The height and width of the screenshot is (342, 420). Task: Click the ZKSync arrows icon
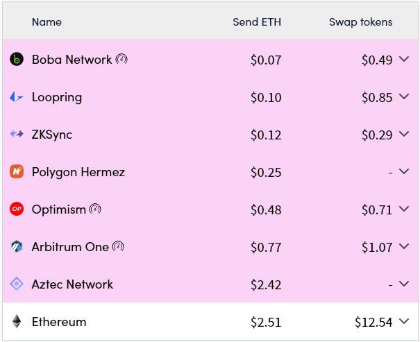tap(17, 135)
